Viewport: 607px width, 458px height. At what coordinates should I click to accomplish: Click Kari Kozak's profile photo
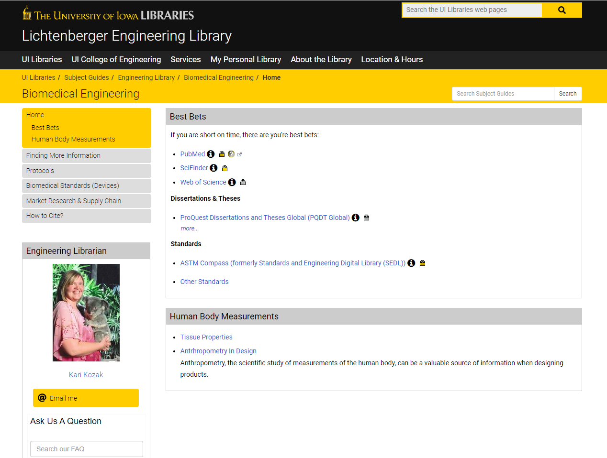(86, 313)
